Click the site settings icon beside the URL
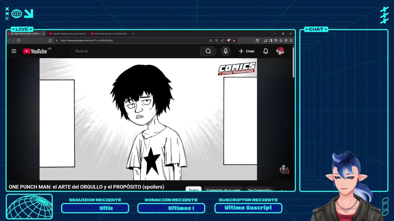The height and width of the screenshot is (221, 394). point(57,41)
